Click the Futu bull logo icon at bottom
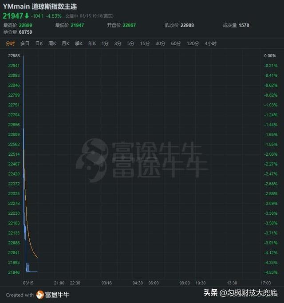Image resolution: width=284 pixels, height=303 pixels. 40,295
